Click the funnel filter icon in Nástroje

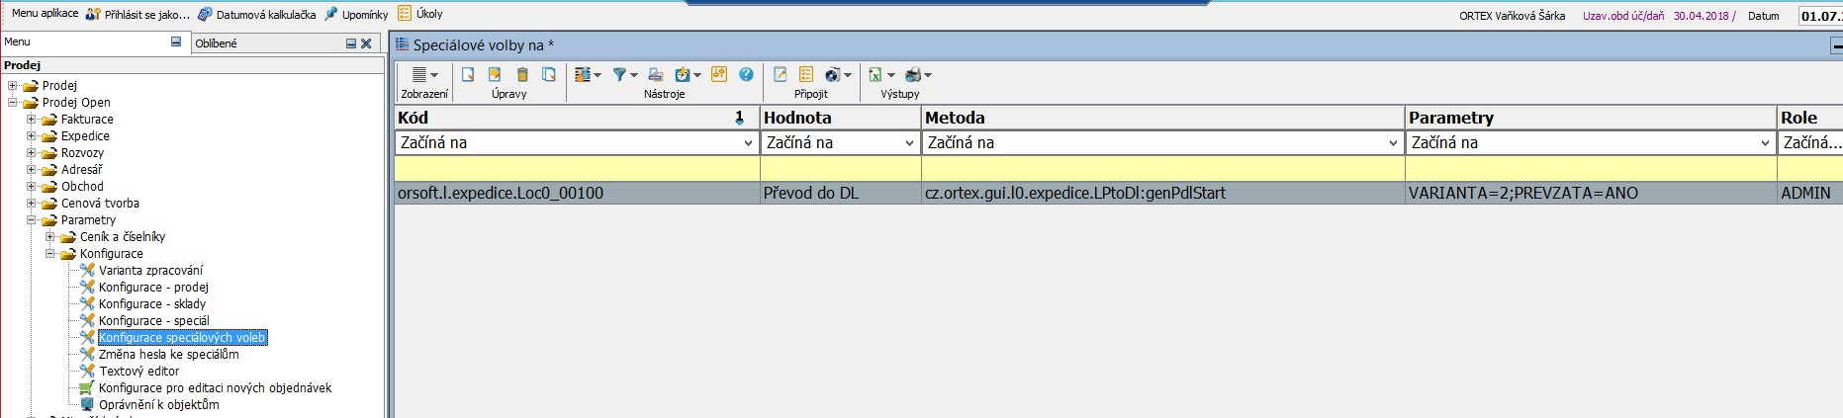619,75
